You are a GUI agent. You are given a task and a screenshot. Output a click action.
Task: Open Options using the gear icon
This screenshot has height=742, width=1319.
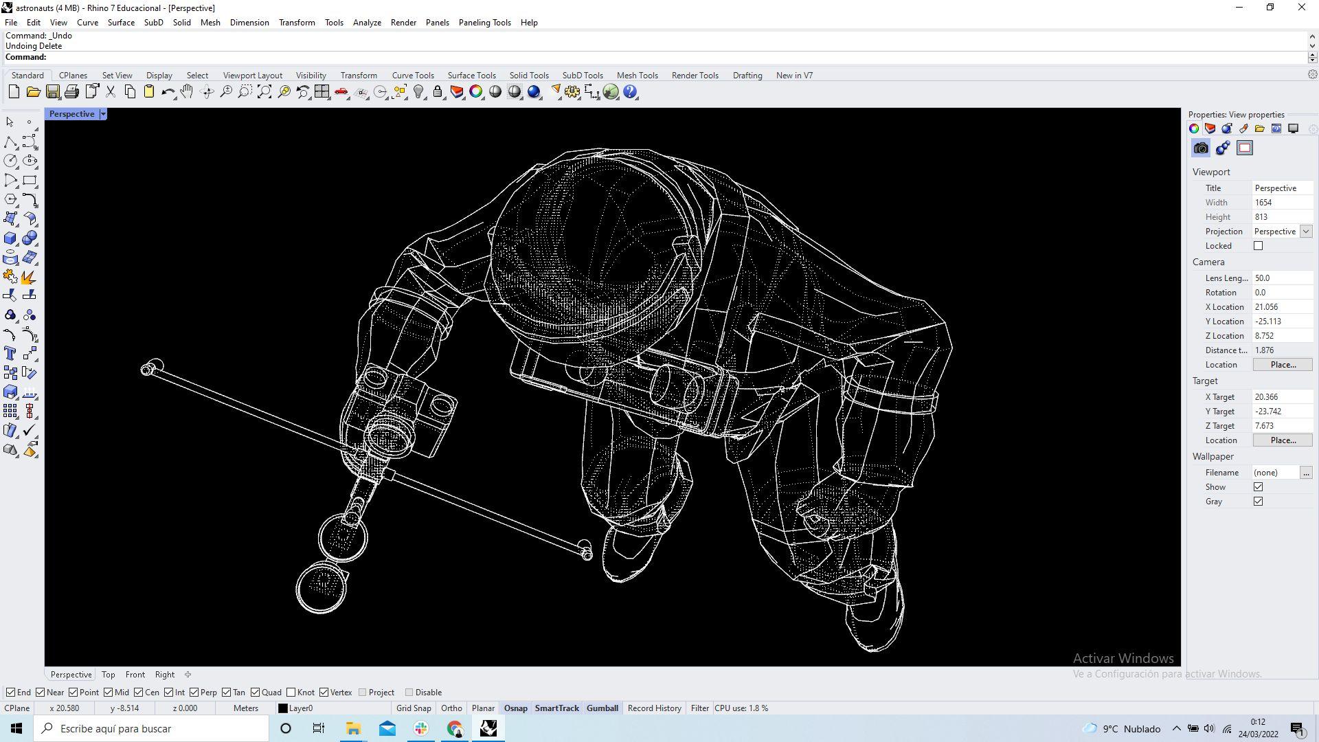pos(572,92)
